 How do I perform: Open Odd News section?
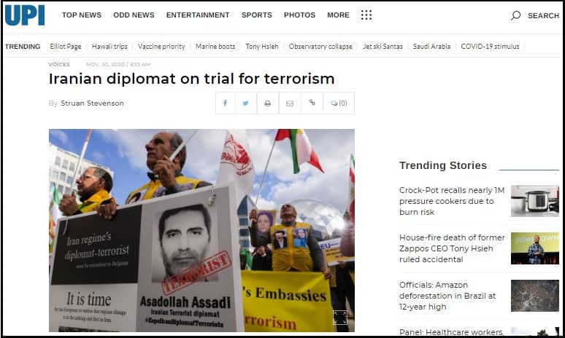click(134, 15)
